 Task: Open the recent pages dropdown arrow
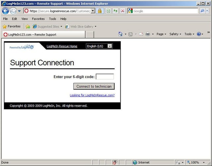tap(20, 11)
